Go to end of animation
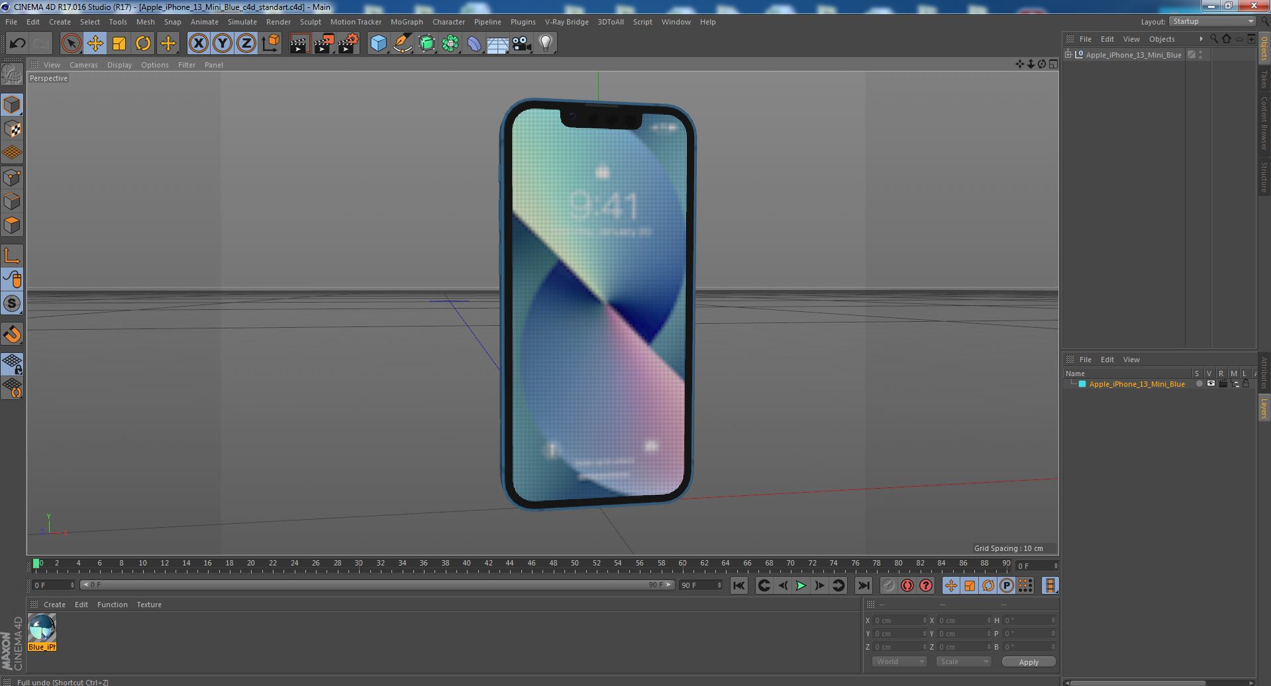 [863, 585]
